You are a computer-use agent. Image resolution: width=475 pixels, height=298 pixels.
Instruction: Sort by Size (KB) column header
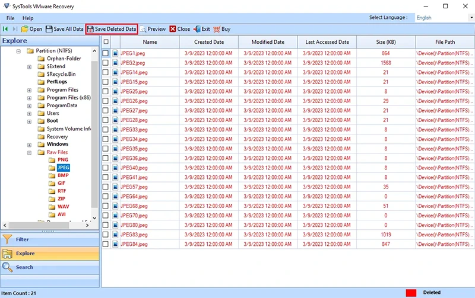(x=386, y=42)
